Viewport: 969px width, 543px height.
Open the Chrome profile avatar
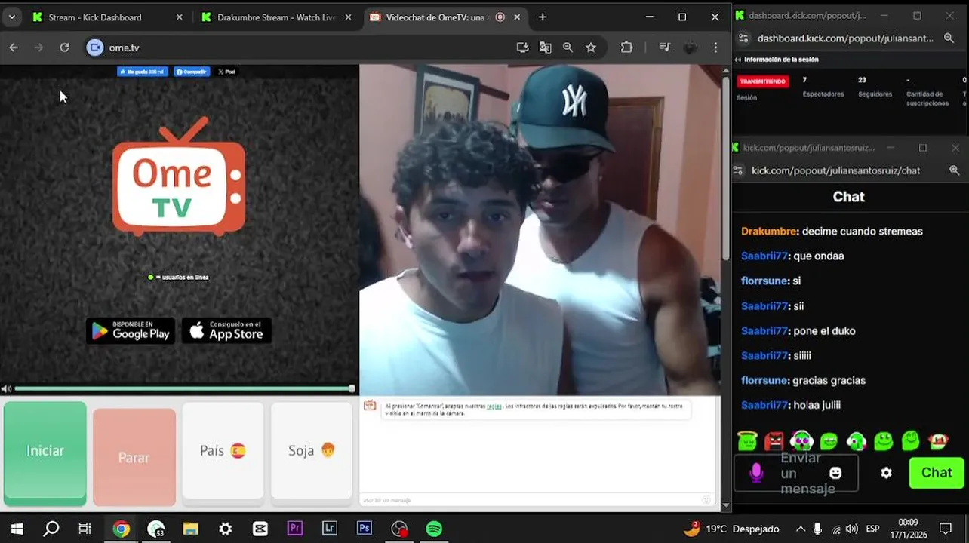pos(690,48)
